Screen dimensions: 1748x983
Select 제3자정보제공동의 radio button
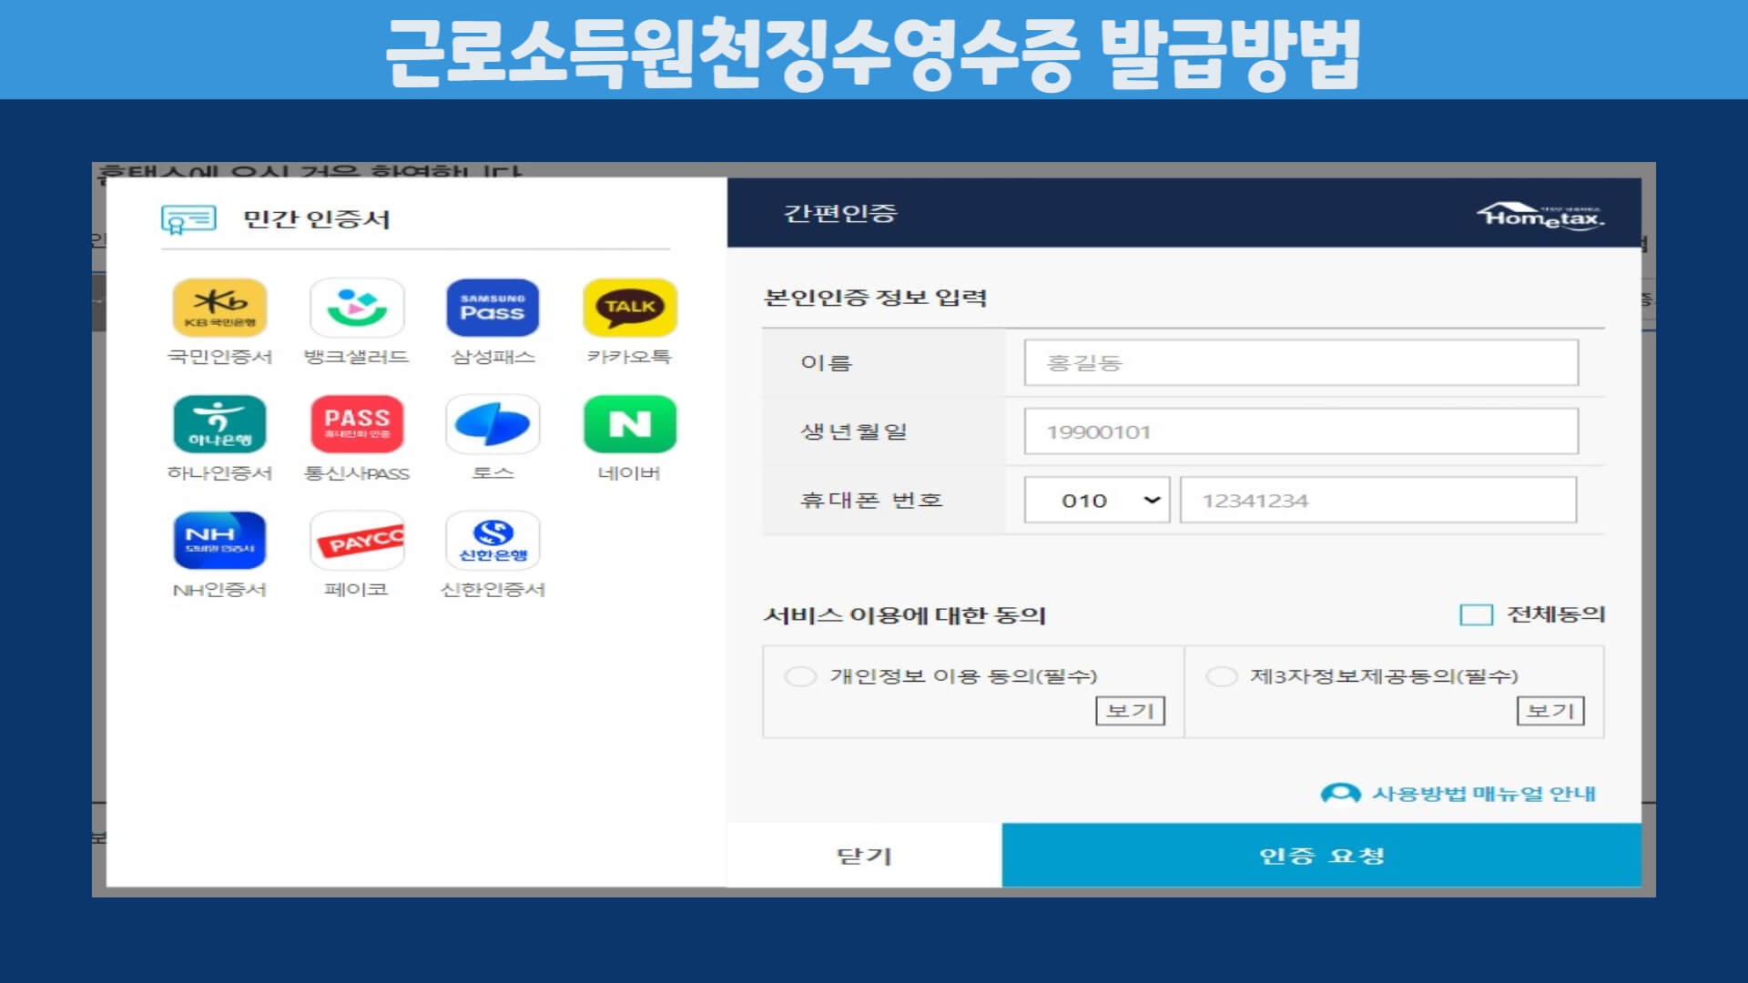(1221, 676)
